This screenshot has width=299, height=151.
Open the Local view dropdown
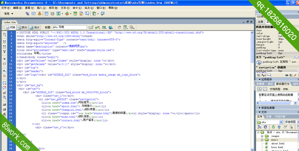(x=291, y=122)
